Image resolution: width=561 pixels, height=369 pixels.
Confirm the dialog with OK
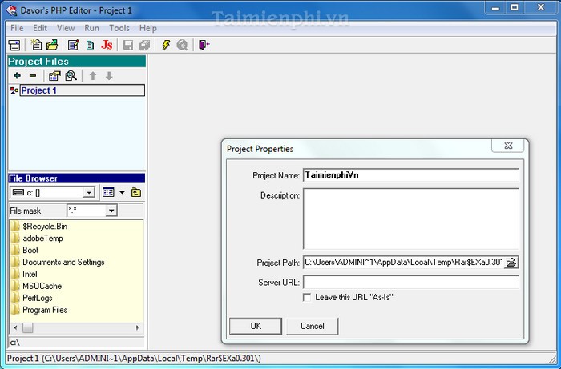(256, 326)
